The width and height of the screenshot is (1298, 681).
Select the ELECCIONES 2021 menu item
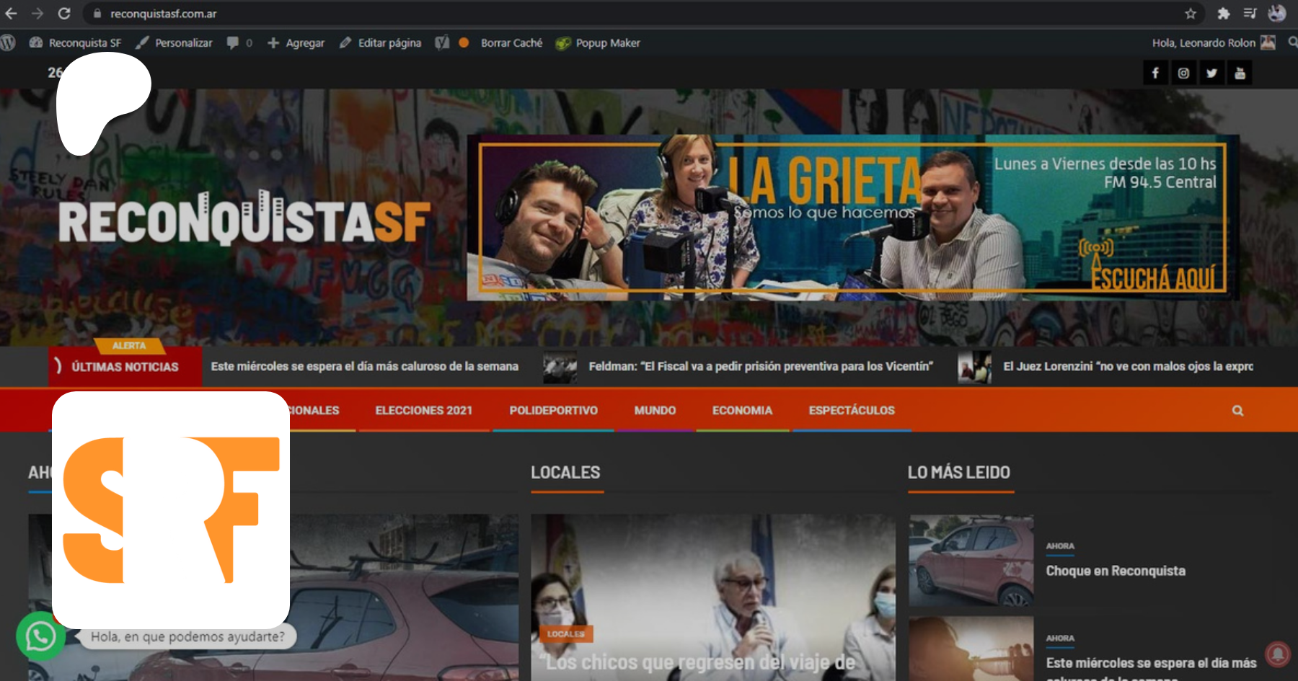424,411
